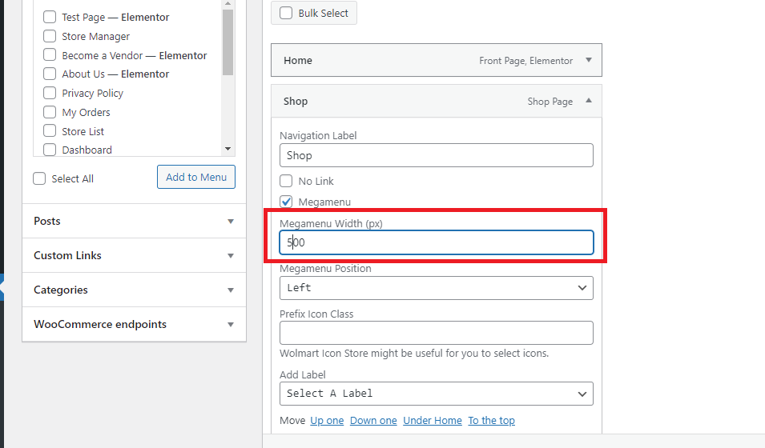765x448 pixels.
Task: Uncheck the Megamenu checkbox
Action: coord(286,202)
